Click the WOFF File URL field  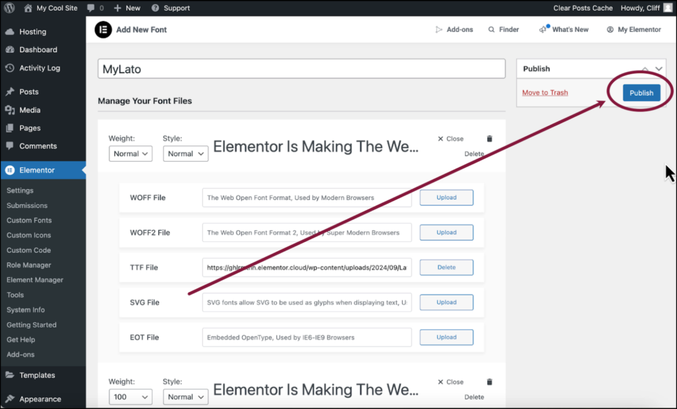point(307,198)
